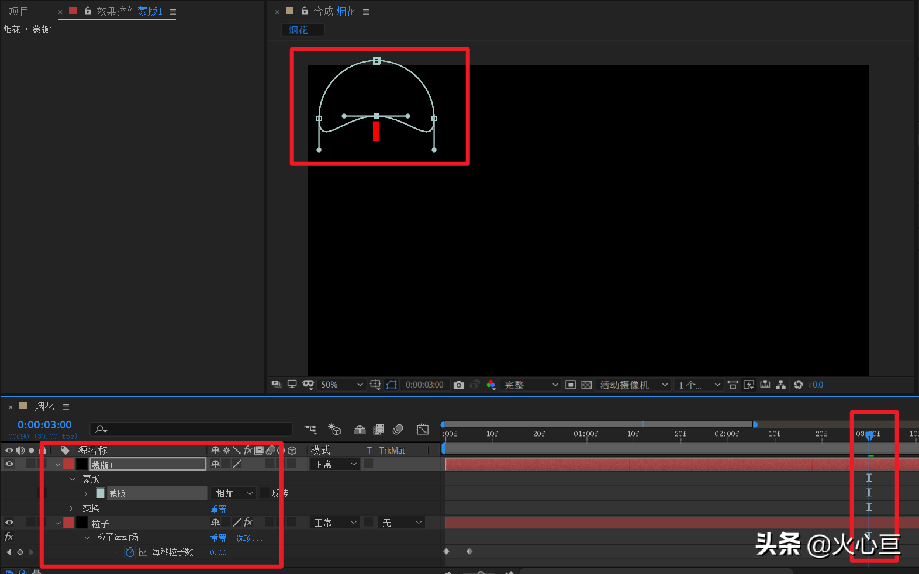
Task: Open 正常 blend mode dropdown for 粒子
Action: 335,523
